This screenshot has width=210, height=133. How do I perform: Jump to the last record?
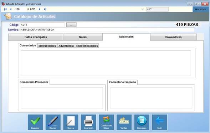click(45, 9)
